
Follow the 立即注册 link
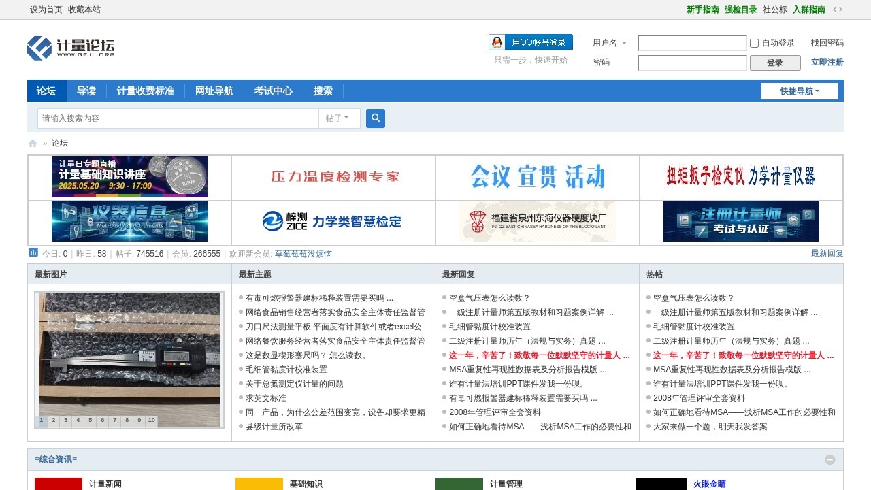pyautogui.click(x=827, y=62)
